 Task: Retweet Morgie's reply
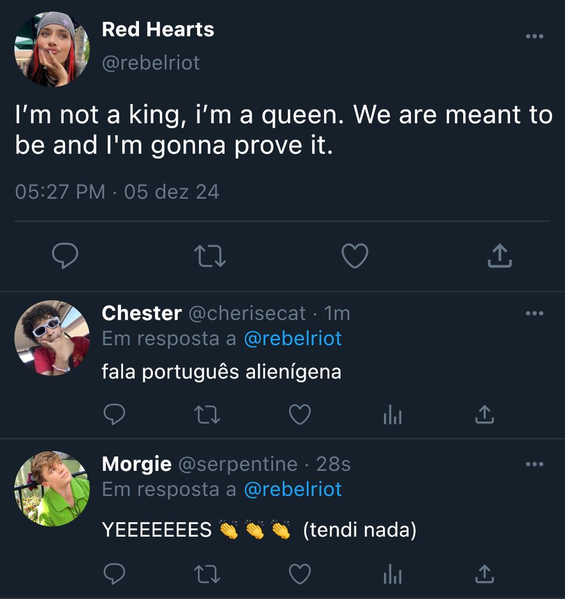(x=207, y=574)
